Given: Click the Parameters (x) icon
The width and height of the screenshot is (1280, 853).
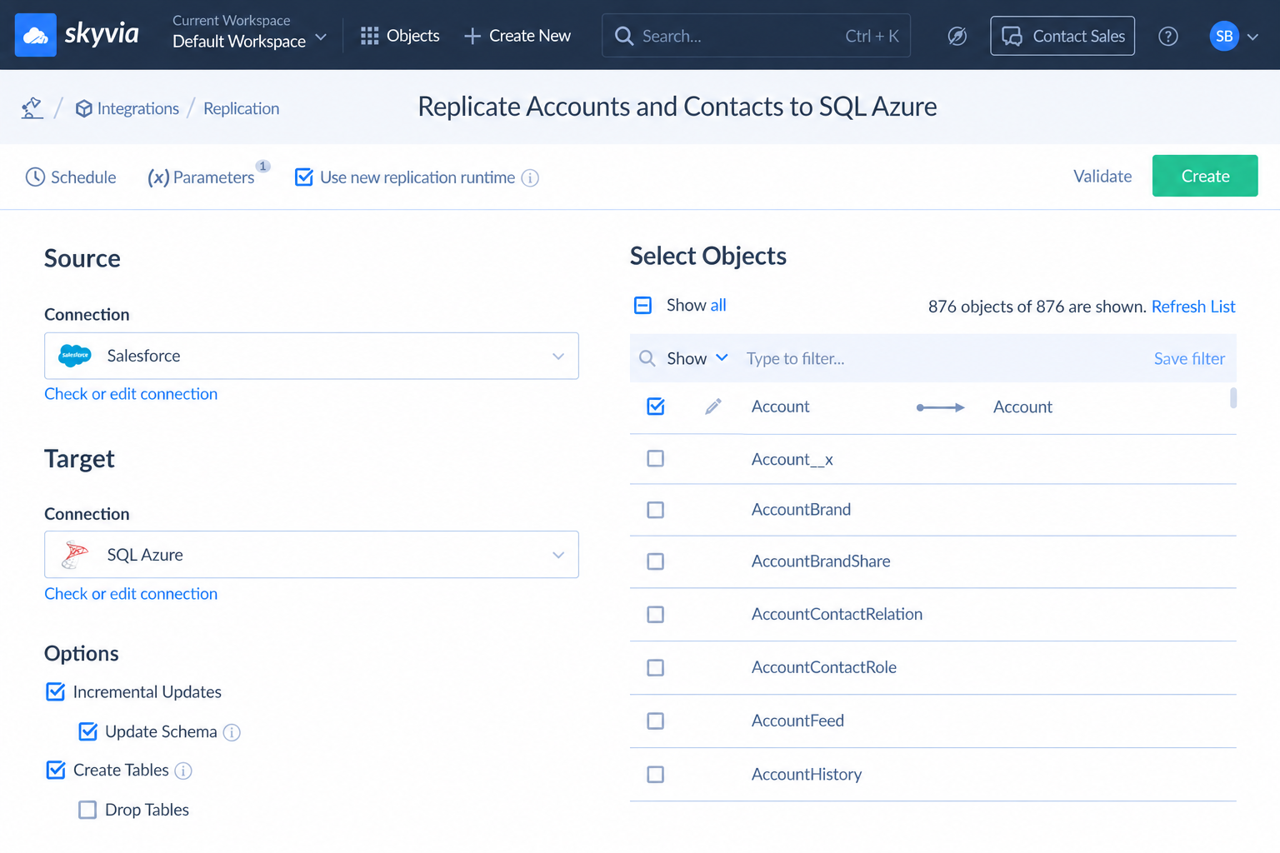Looking at the screenshot, I should point(158,177).
